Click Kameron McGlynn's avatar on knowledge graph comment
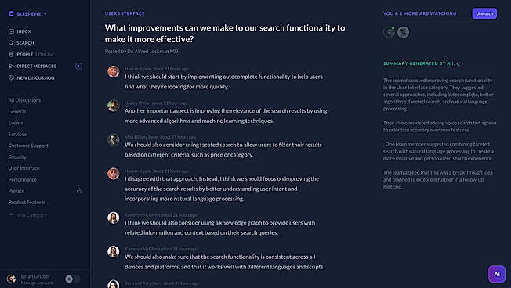 114,218
